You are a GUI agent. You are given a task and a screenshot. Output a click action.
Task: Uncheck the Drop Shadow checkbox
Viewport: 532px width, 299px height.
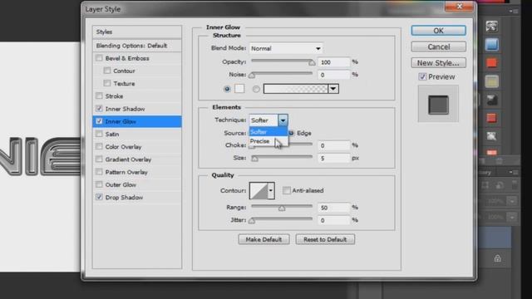99,197
